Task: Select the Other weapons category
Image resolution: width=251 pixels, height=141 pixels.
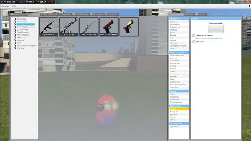Action: 19,43
